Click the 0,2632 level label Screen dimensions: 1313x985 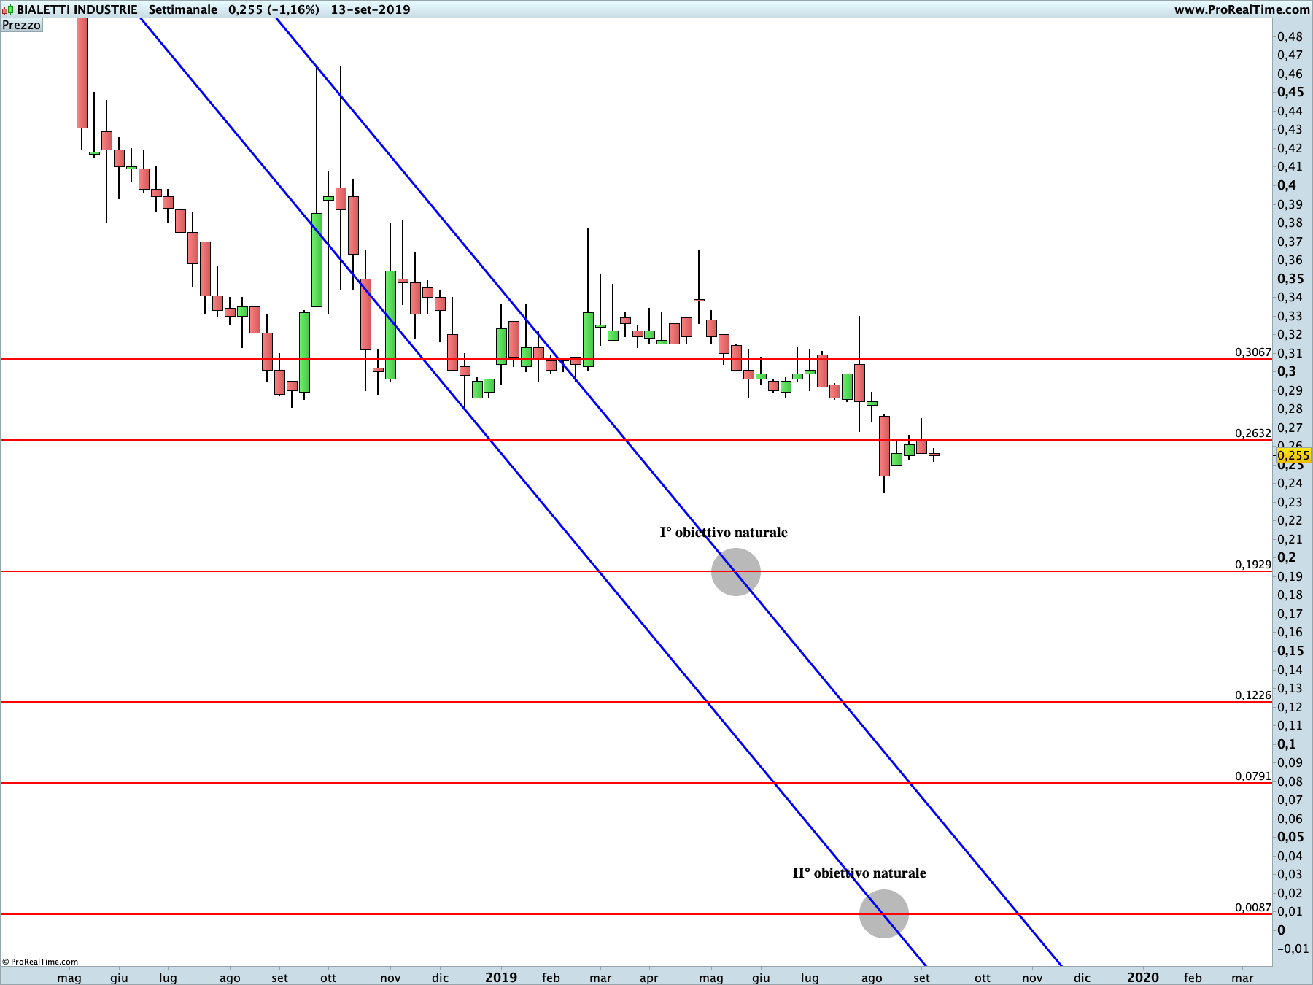coord(1253,433)
